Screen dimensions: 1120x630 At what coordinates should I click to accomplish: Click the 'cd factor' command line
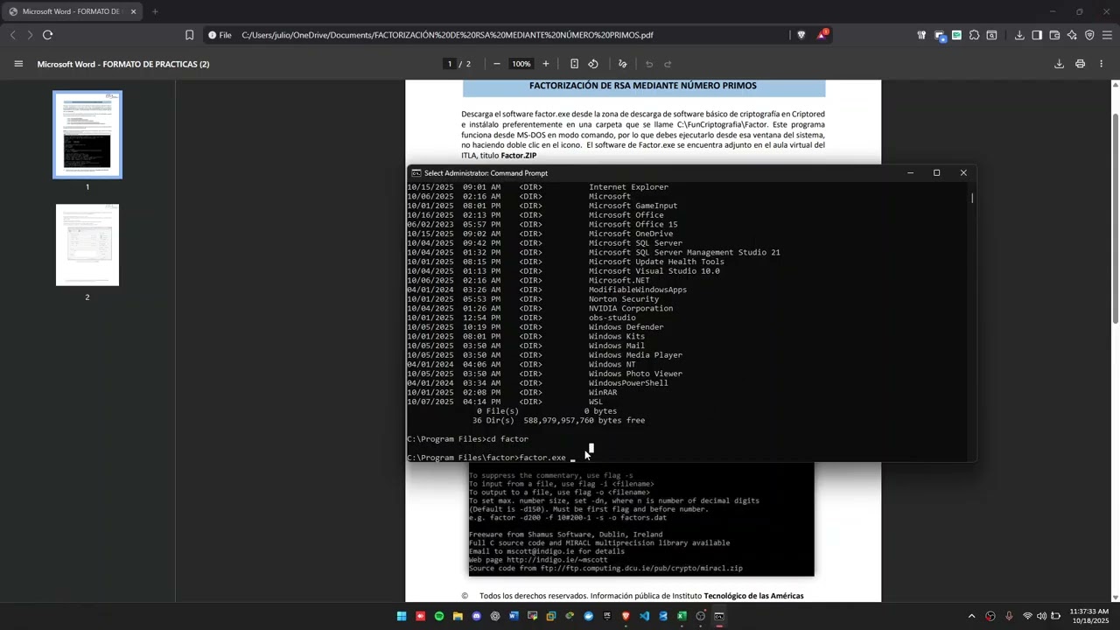pos(467,439)
